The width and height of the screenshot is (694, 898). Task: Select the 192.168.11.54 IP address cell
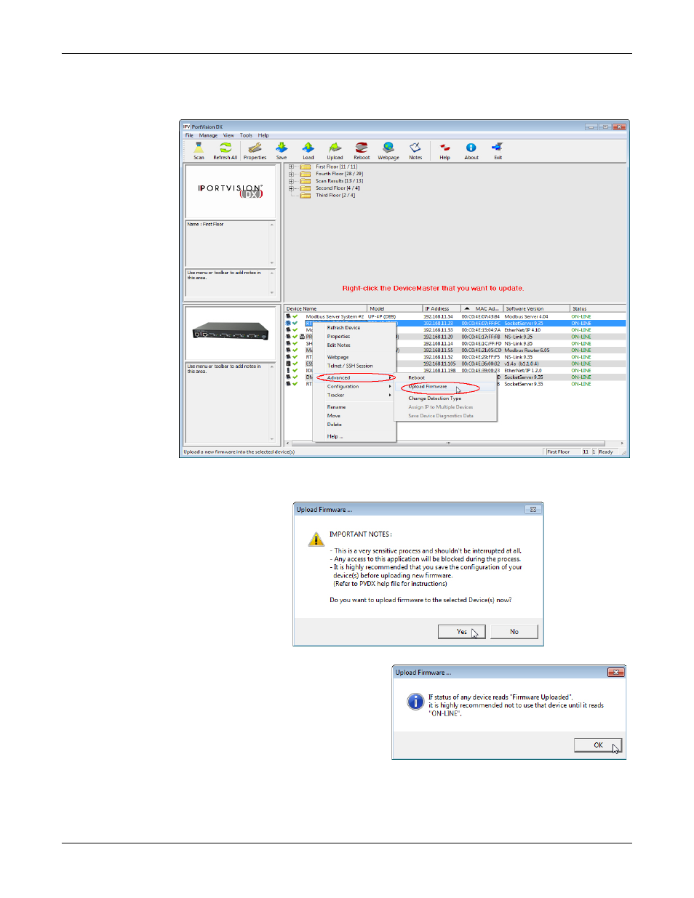(x=438, y=316)
